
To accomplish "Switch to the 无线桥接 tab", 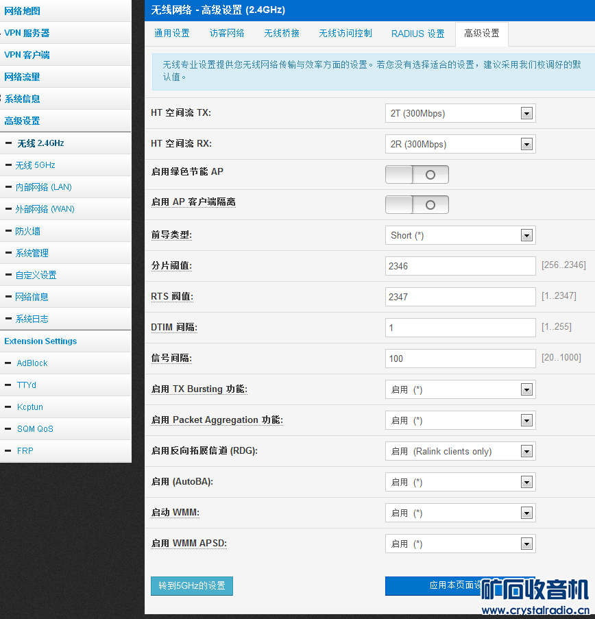I will 282,34.
